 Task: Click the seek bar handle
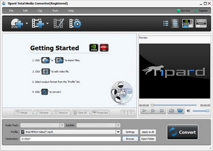(x=153, y=105)
